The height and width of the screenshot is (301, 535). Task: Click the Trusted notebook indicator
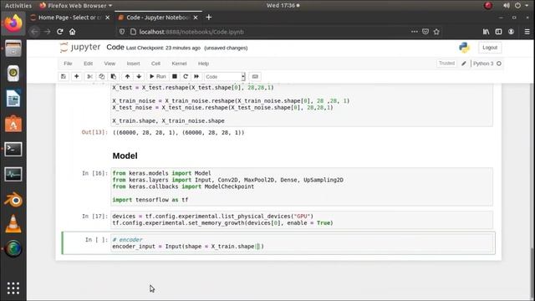pos(446,64)
